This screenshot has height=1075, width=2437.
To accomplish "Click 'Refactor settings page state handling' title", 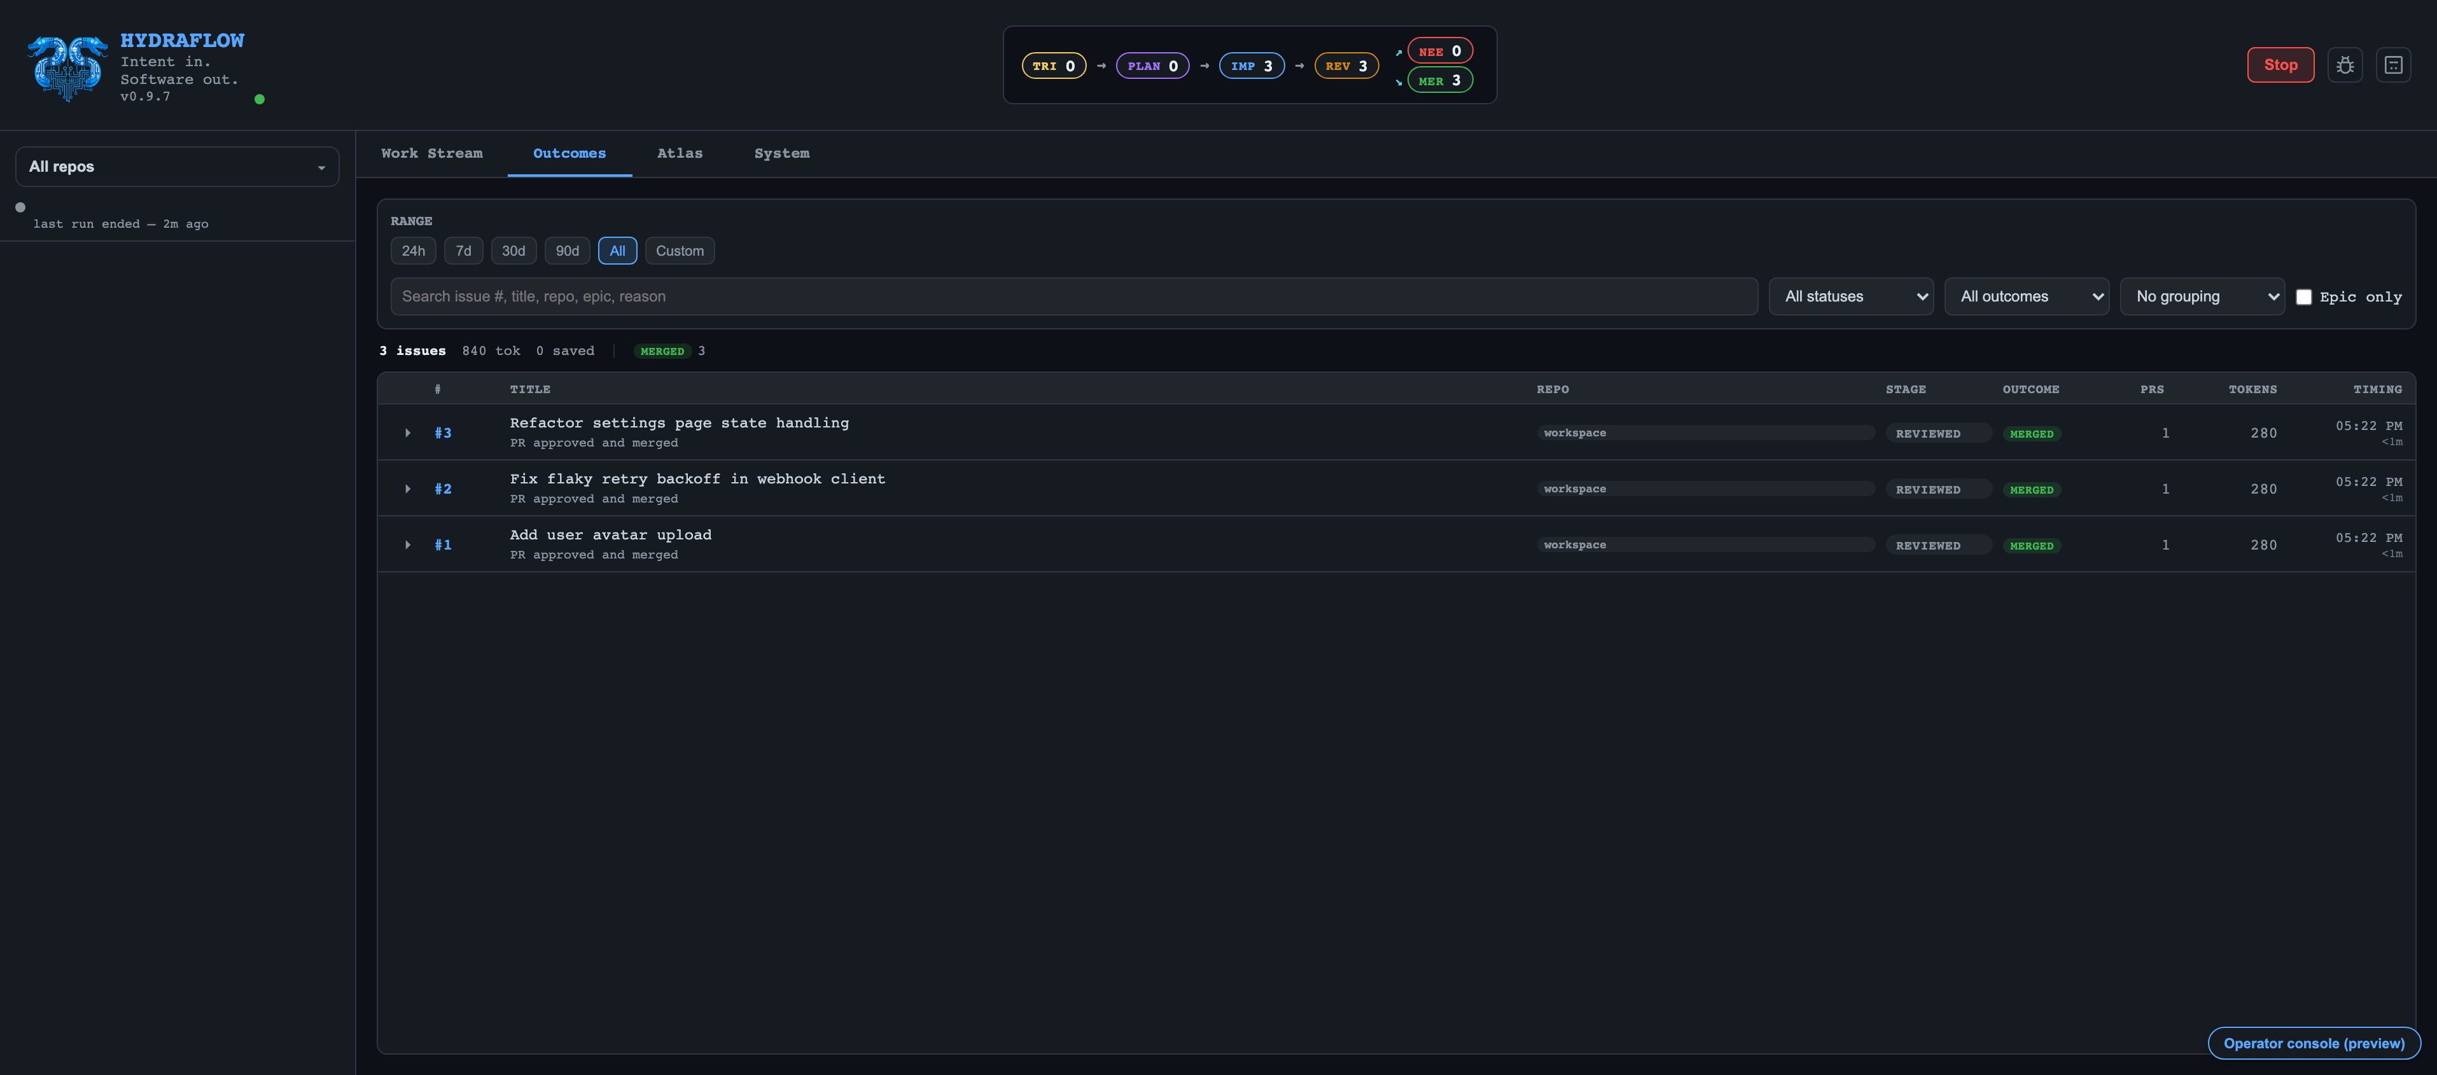I will click(x=680, y=422).
